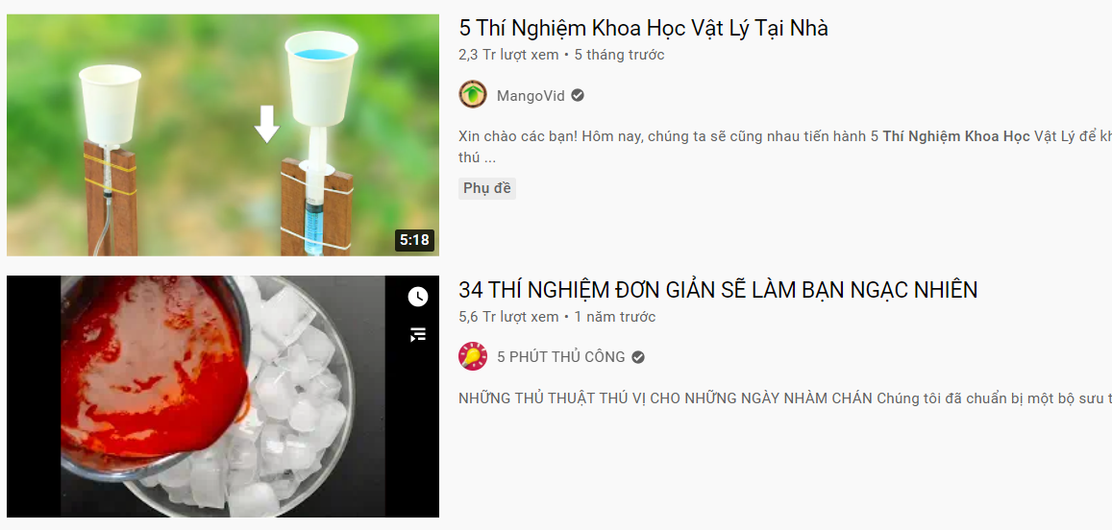Open the paper cup experiment video thumbnail
This screenshot has width=1112, height=530.
click(223, 134)
